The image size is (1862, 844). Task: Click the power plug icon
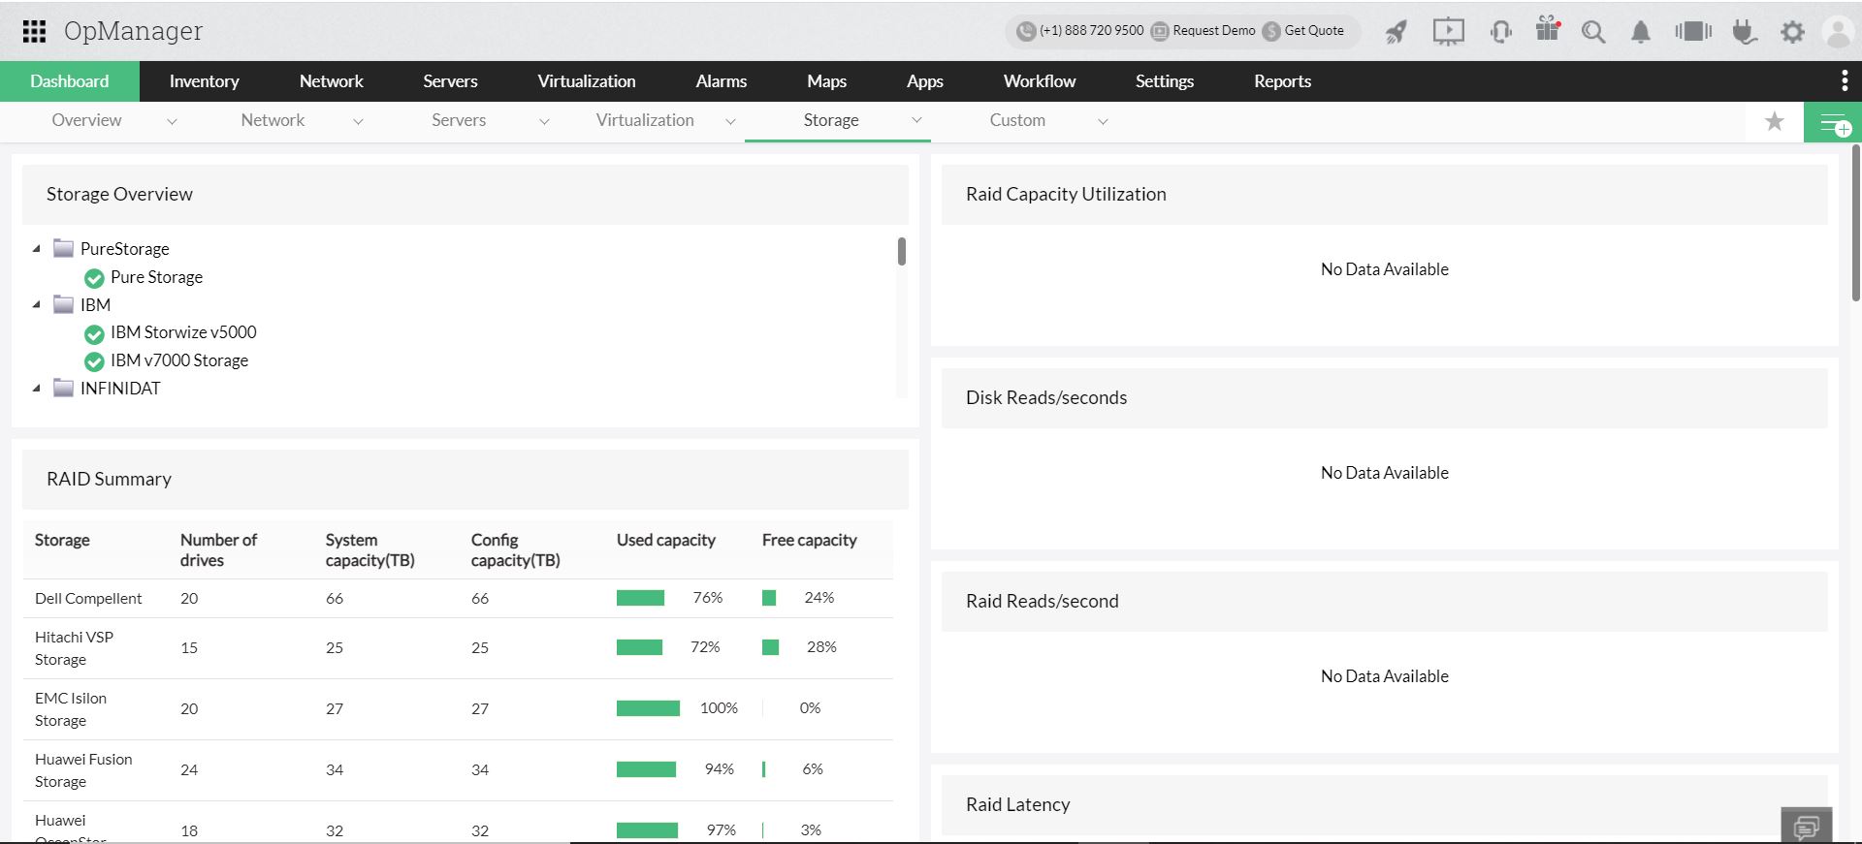click(1744, 32)
